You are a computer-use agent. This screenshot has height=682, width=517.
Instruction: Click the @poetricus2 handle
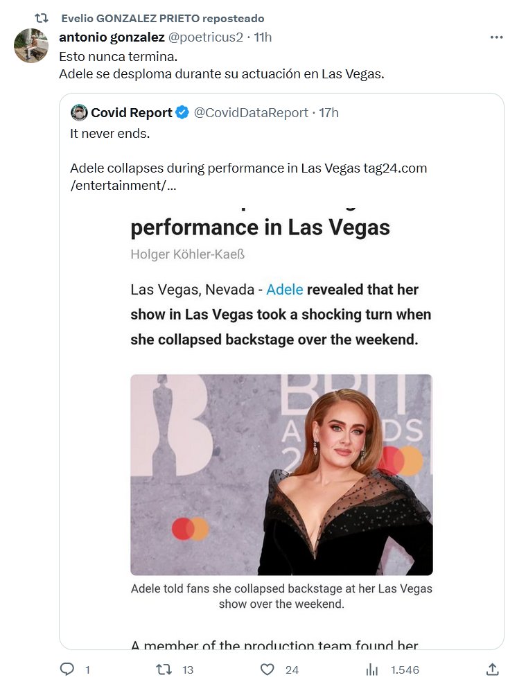point(207,37)
